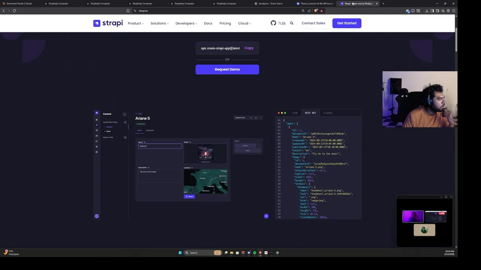Click the Content search icon in demo sidebar
This screenshot has height=270, width=481.
click(124, 114)
